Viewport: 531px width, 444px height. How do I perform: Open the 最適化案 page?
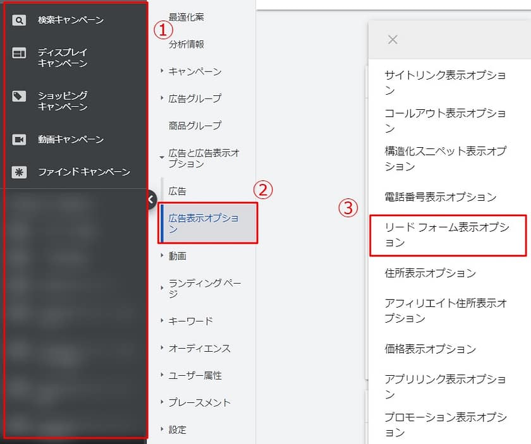tap(186, 17)
